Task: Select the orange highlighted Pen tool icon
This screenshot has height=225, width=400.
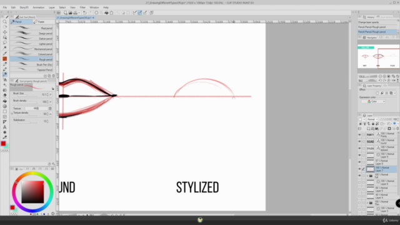Action: coord(4,59)
